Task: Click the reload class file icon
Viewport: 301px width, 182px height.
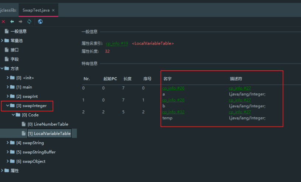Action: coord(30,22)
